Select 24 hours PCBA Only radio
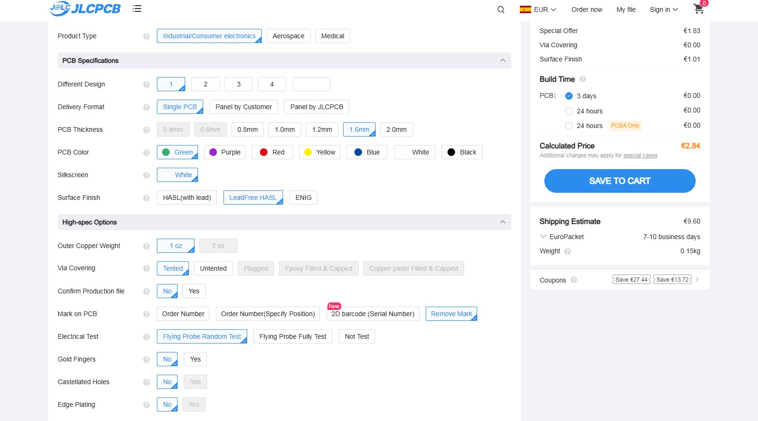This screenshot has height=421, width=758. pos(569,126)
